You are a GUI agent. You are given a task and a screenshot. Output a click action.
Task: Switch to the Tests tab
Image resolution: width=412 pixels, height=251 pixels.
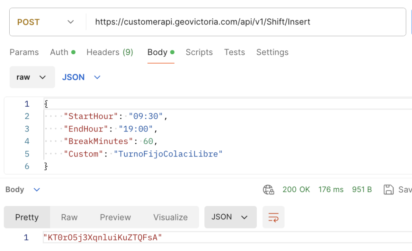[235, 52]
